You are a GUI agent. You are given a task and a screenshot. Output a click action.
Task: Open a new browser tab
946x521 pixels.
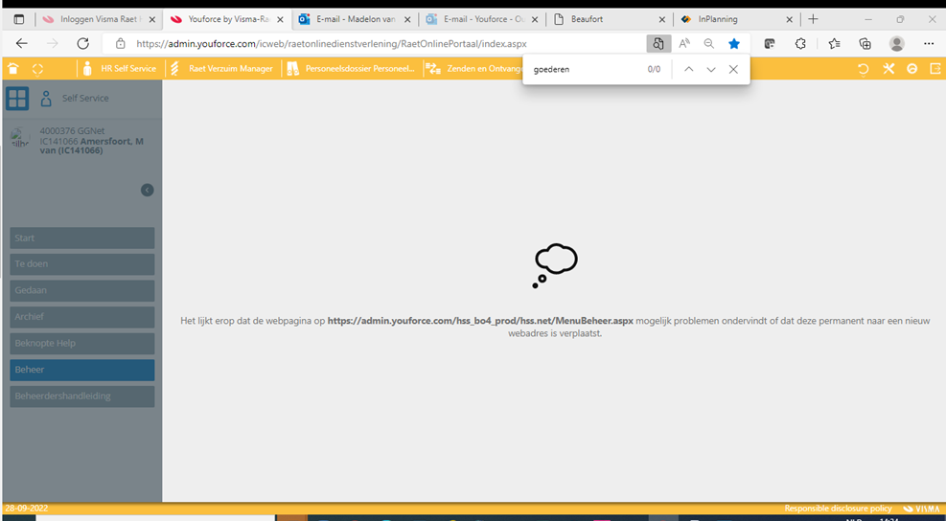[813, 19]
